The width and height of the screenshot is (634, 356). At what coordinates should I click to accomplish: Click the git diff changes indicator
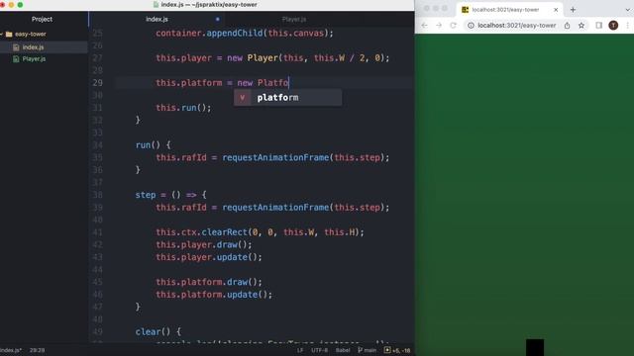(x=397, y=350)
